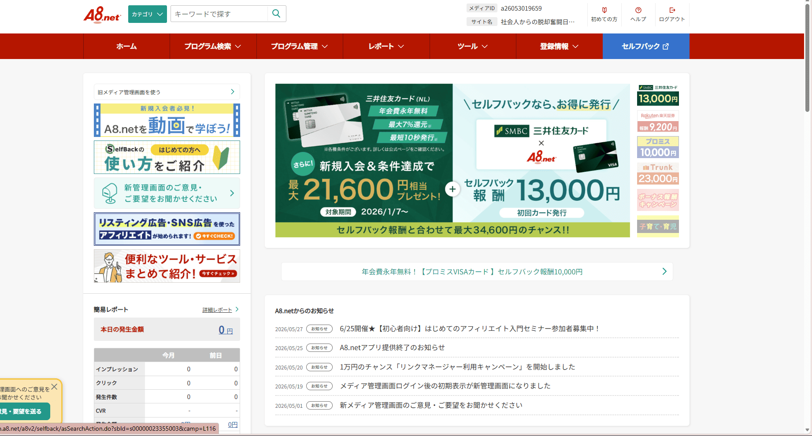Select ボーナス報酬キャンペーン thumbnail

(658, 200)
